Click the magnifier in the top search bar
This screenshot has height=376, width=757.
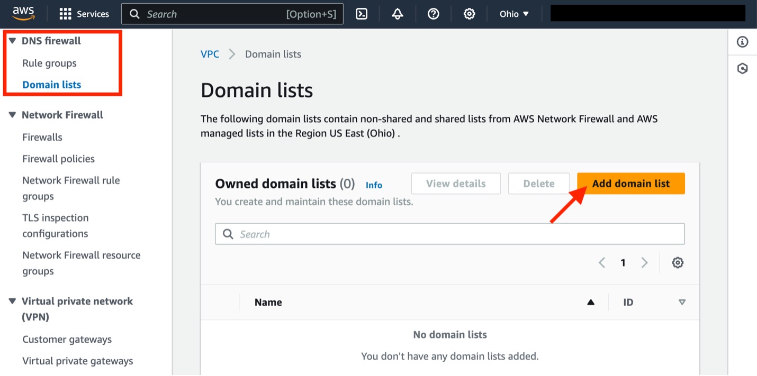coord(135,14)
